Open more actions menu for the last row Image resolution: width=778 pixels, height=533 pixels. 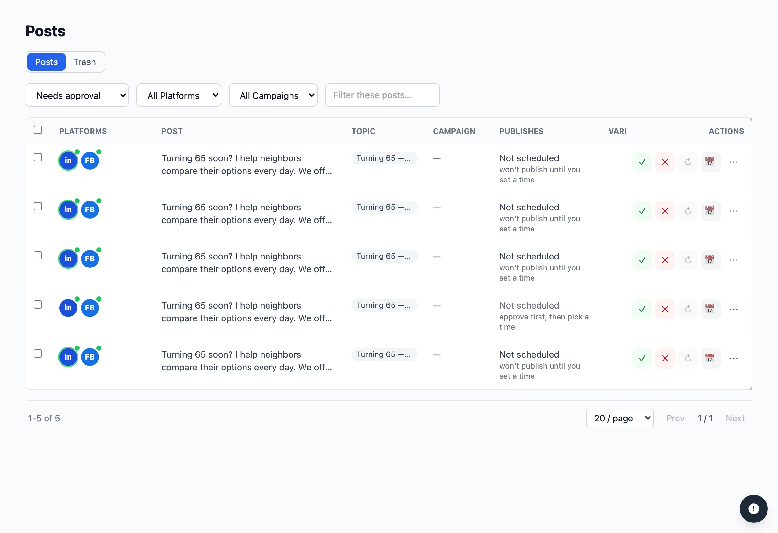coord(734,358)
